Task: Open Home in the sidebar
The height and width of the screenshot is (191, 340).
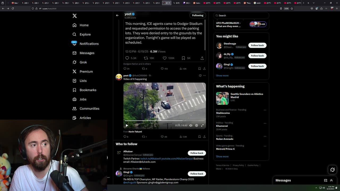Action: tap(80, 25)
